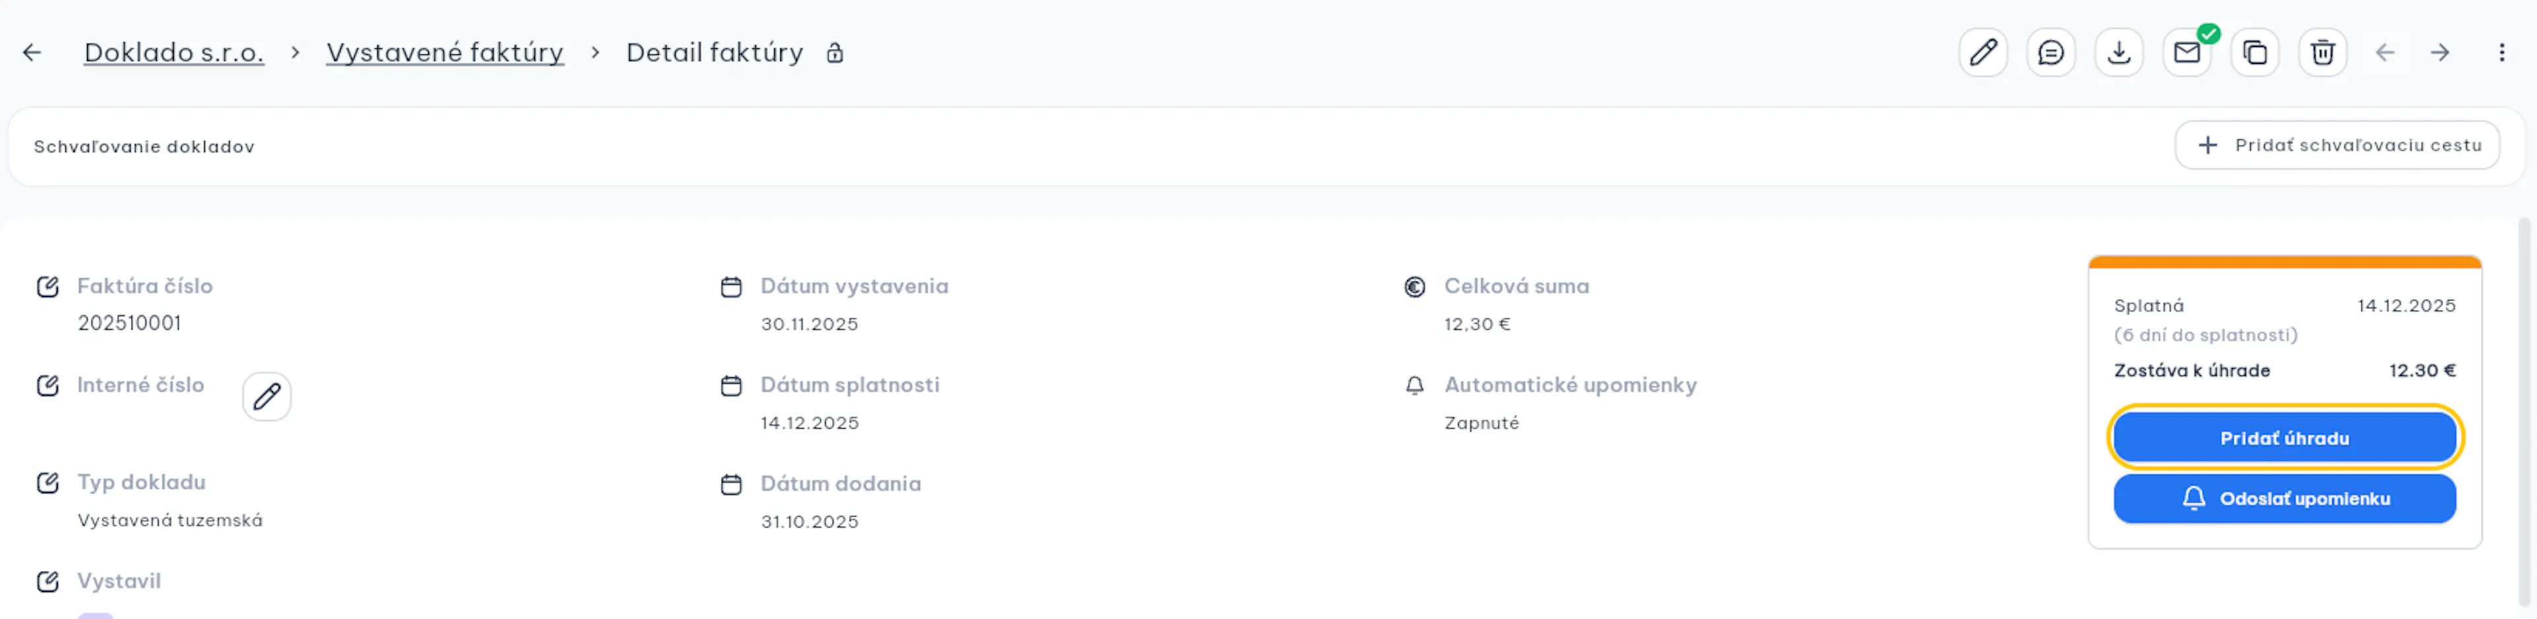Click the lock icon beside Detail faktúry
Image resolution: width=2537 pixels, height=619 pixels.
coord(834,52)
